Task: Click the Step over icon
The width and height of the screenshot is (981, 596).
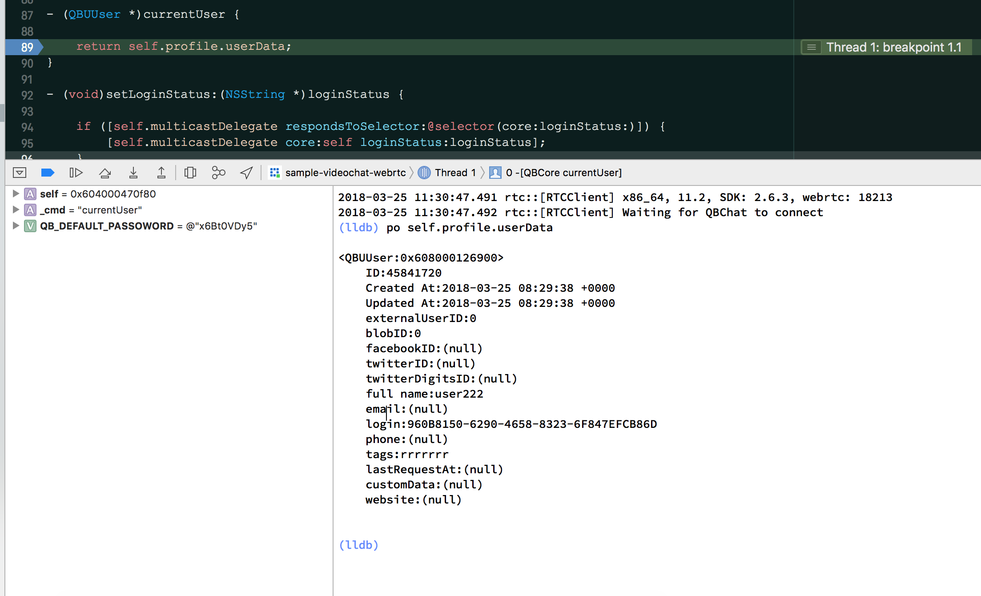Action: 105,173
